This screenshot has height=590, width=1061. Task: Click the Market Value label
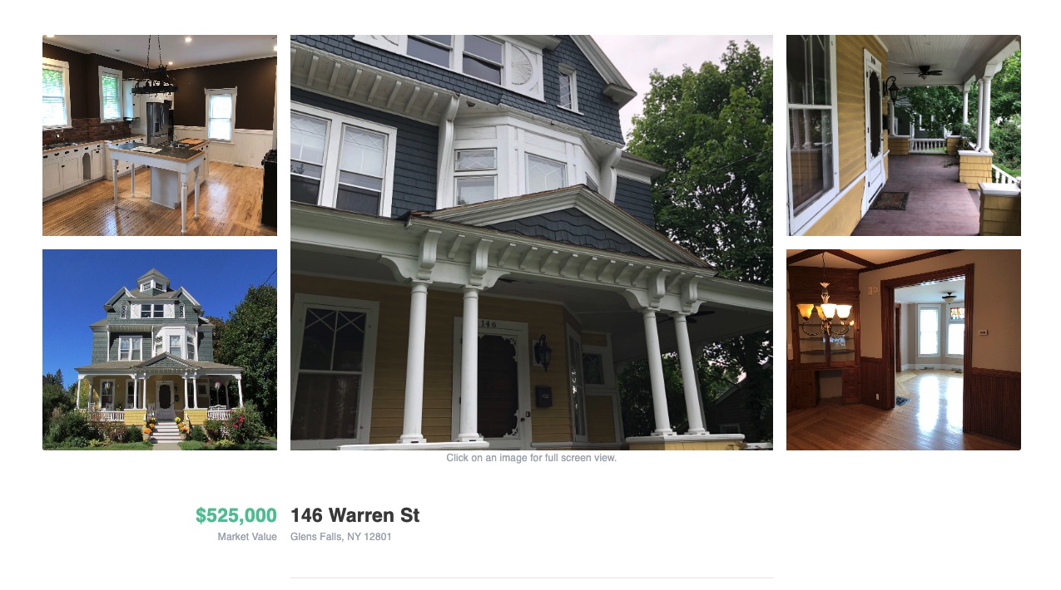(x=247, y=537)
